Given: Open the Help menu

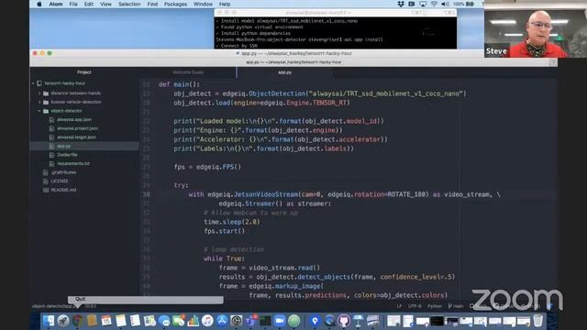Looking at the screenshot, I should click(225, 4).
